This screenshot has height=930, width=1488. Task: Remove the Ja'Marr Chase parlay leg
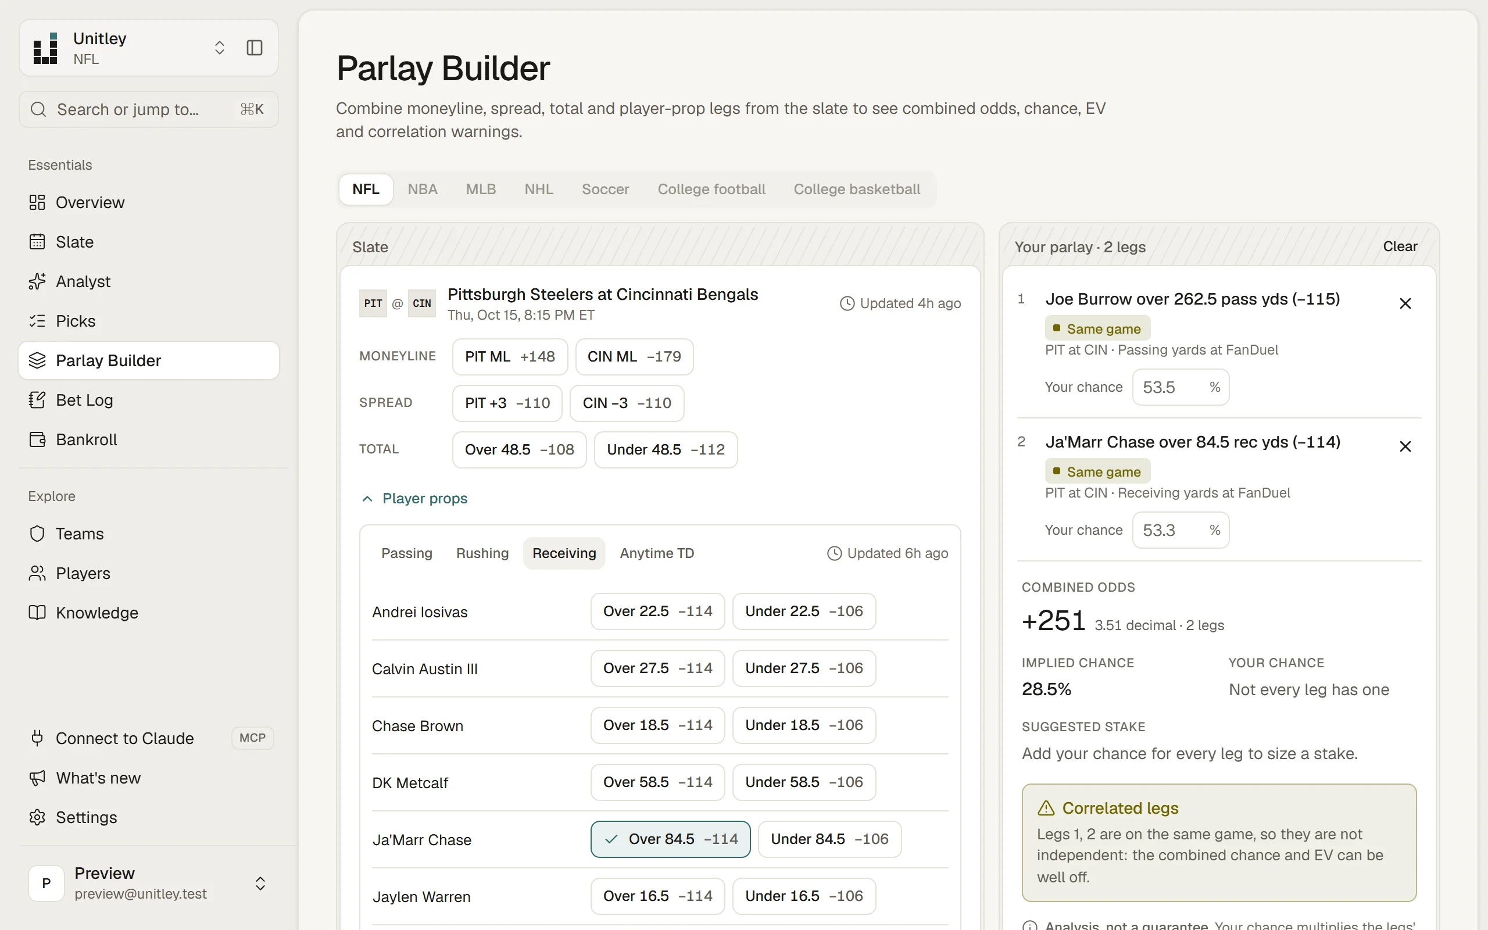(1405, 446)
